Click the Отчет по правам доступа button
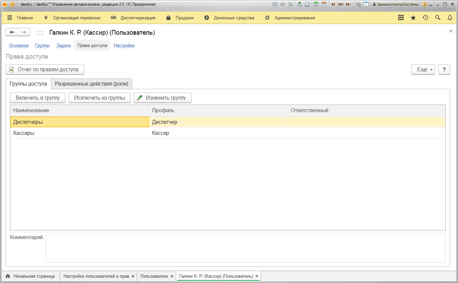 pos(45,70)
